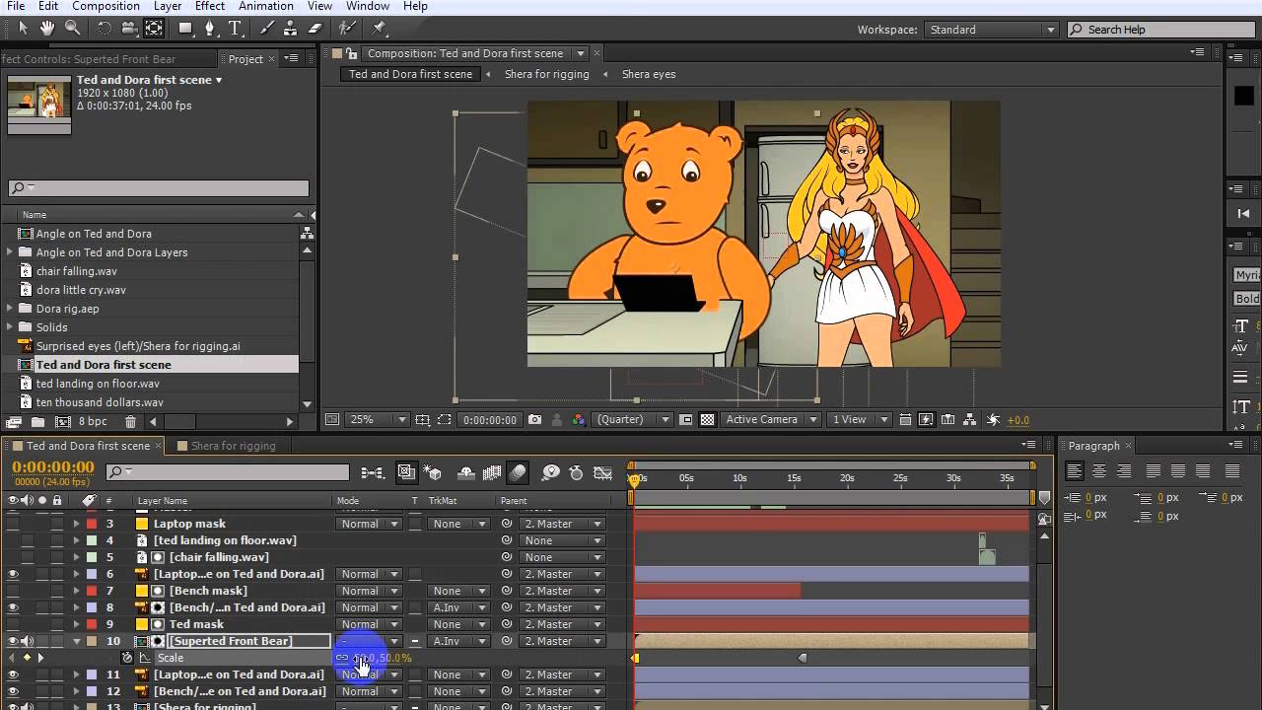Open the Effect menu
This screenshot has height=710, width=1262.
(x=209, y=6)
